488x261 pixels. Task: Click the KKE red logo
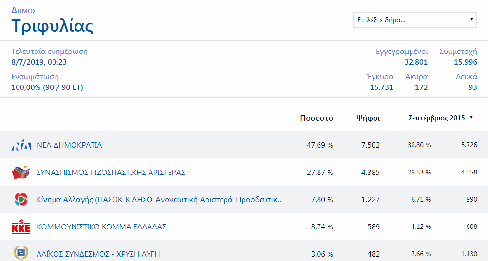21,227
